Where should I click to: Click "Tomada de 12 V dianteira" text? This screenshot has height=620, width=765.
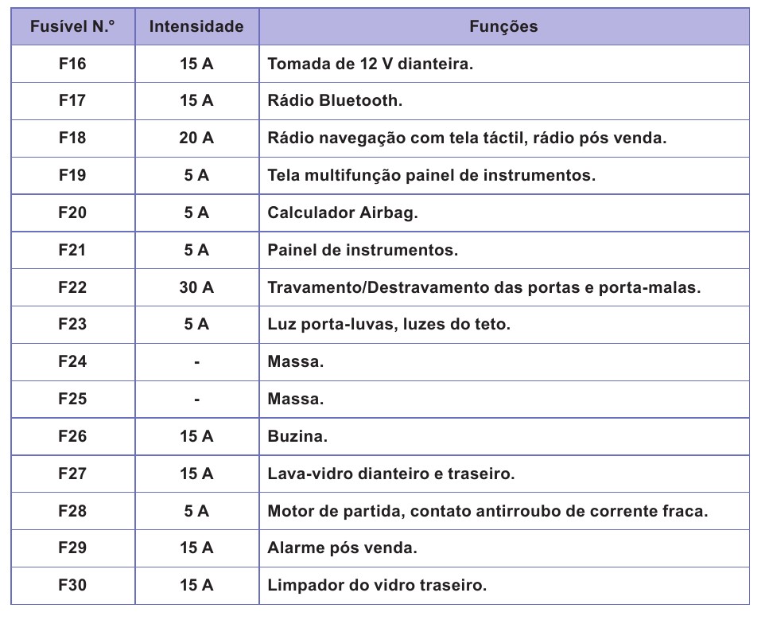(371, 64)
